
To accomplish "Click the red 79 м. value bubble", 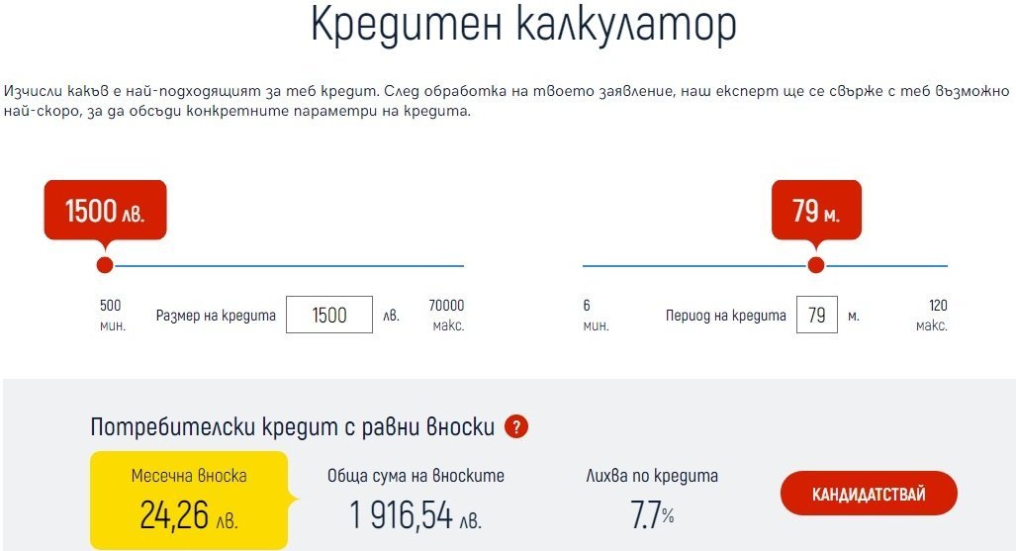I will coord(816,211).
